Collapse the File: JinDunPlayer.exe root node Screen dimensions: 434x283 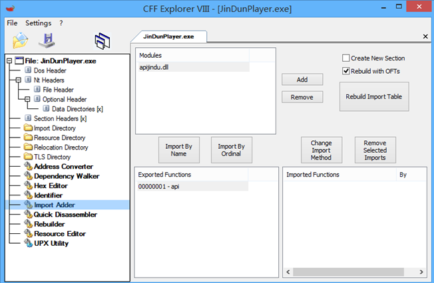point(9,60)
